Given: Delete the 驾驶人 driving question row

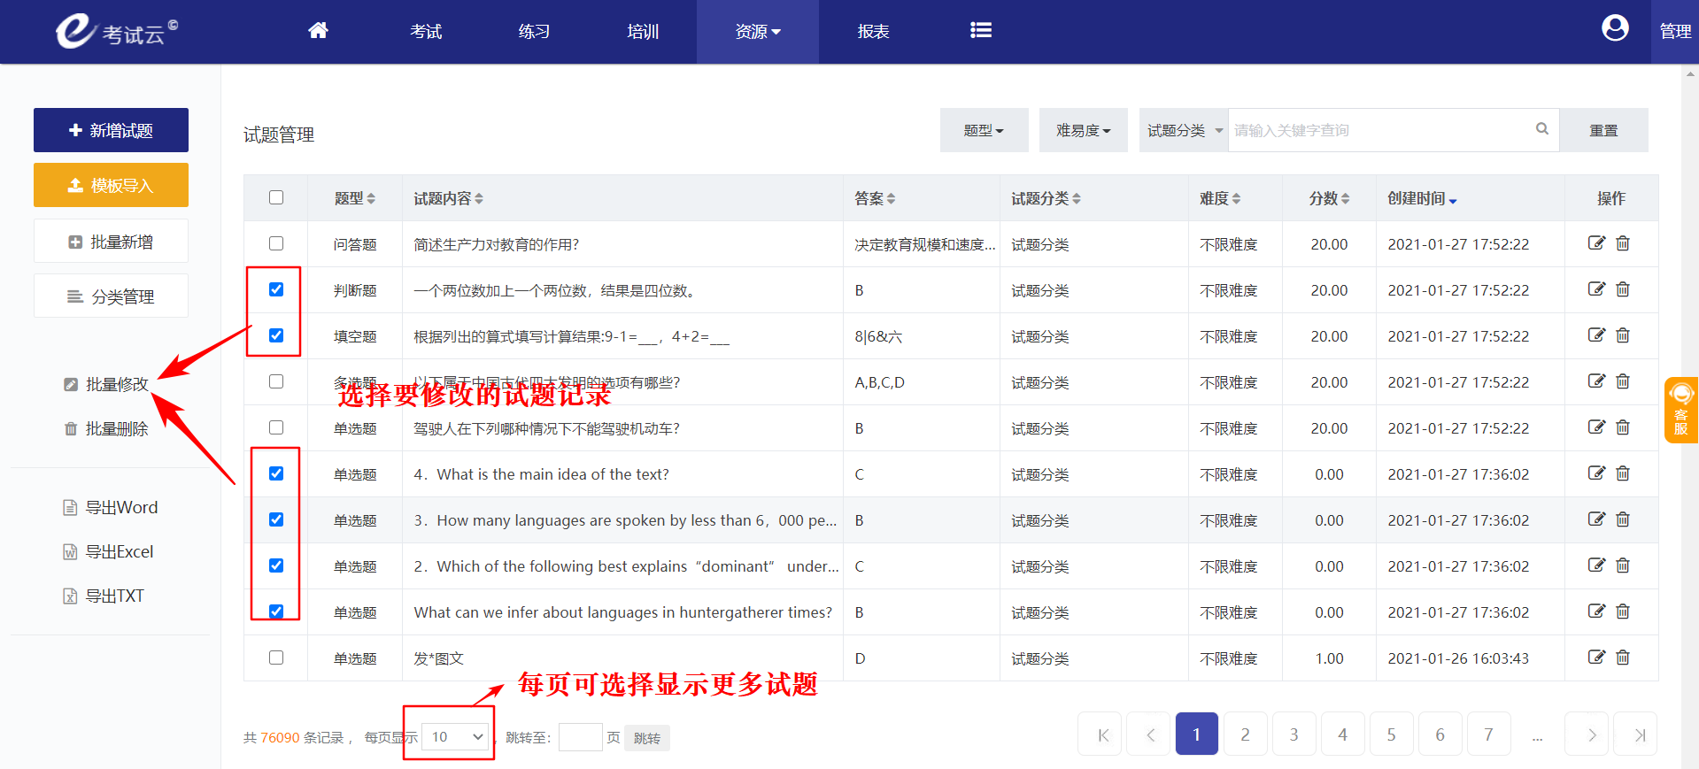Looking at the screenshot, I should (x=1623, y=427).
